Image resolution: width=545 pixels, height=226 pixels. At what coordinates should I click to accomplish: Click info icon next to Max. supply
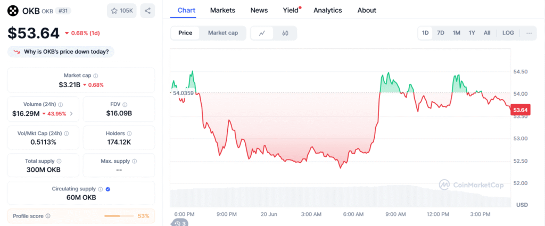[x=135, y=161]
